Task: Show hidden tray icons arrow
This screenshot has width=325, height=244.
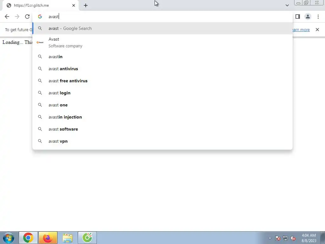Action: pos(270,238)
